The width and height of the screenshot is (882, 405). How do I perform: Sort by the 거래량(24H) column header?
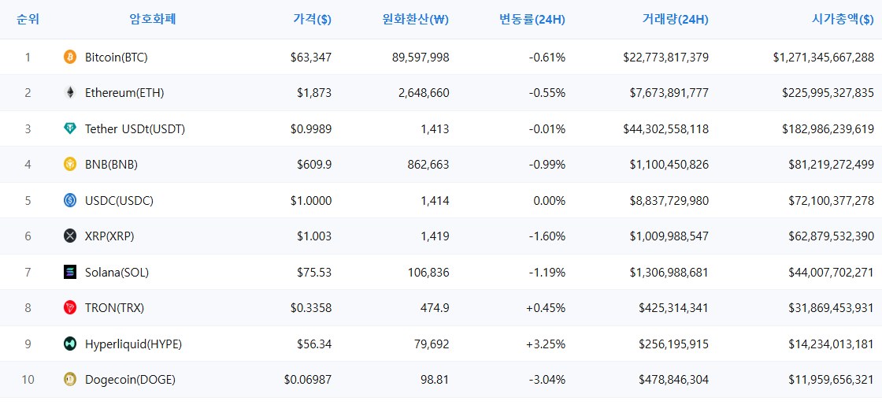(675, 19)
